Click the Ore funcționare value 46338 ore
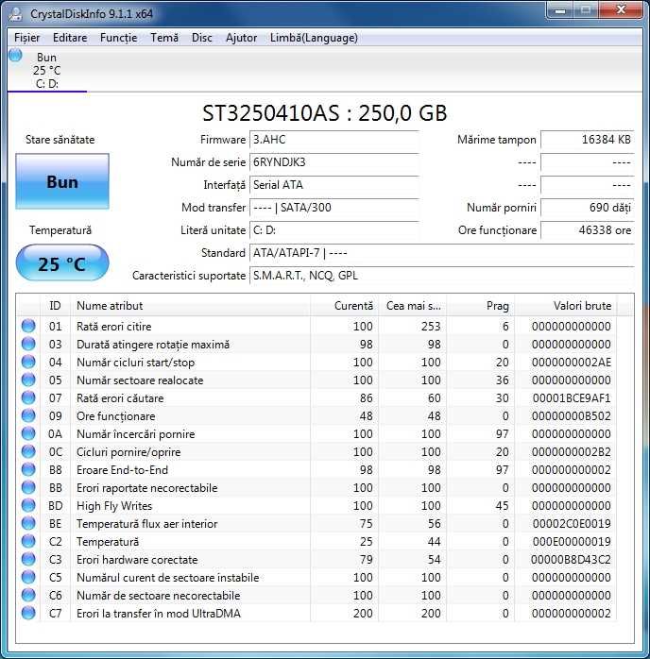Image resolution: width=650 pixels, height=659 pixels. (588, 230)
